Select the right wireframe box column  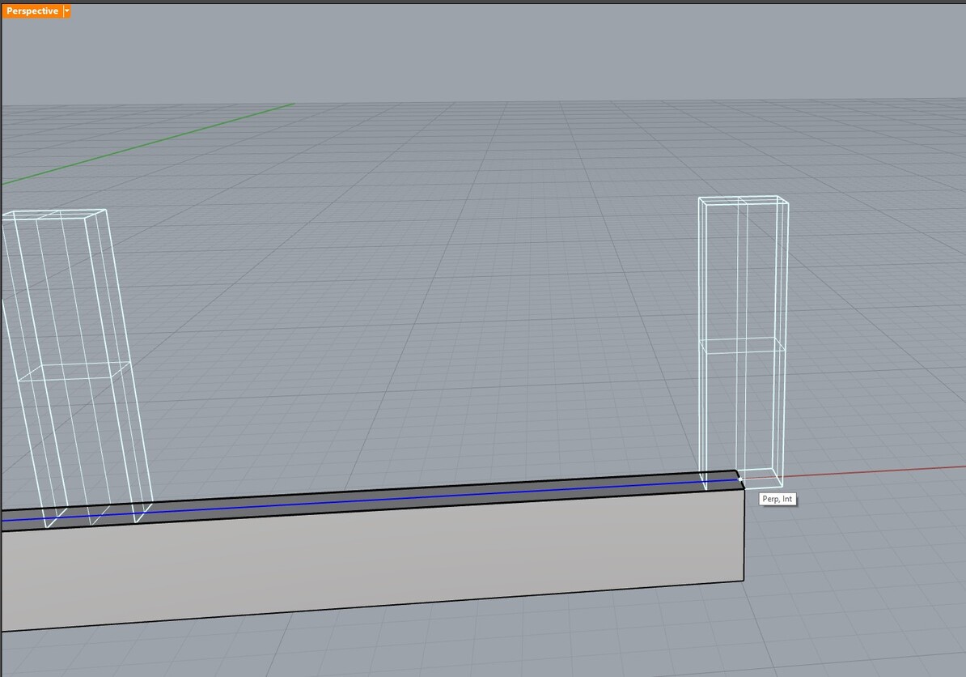(x=743, y=343)
